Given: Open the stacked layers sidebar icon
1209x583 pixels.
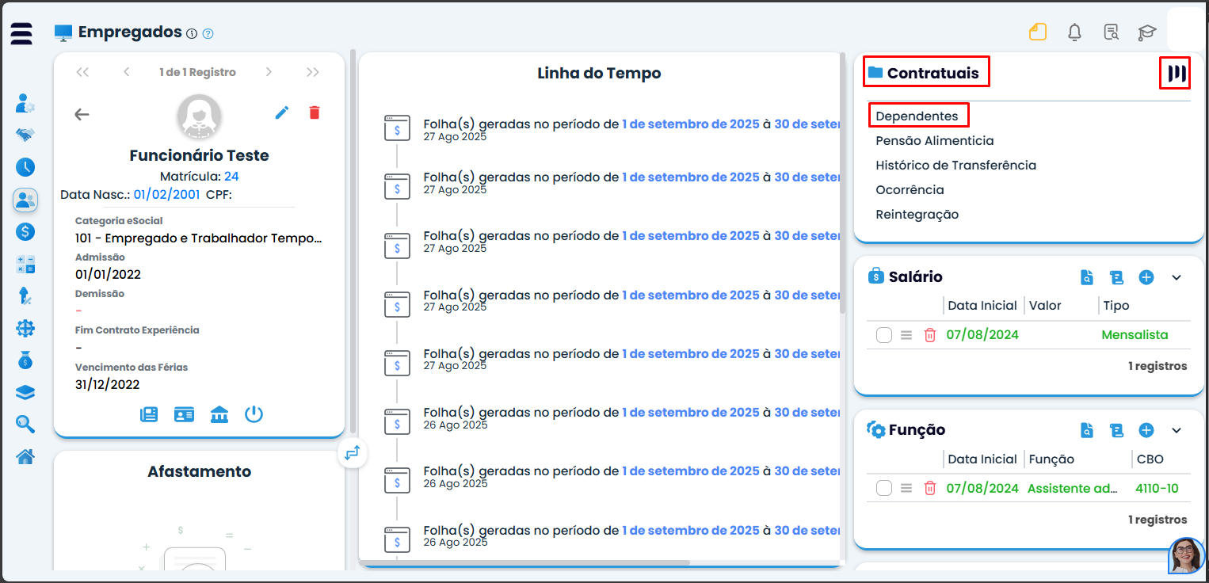Looking at the screenshot, I should 25,392.
